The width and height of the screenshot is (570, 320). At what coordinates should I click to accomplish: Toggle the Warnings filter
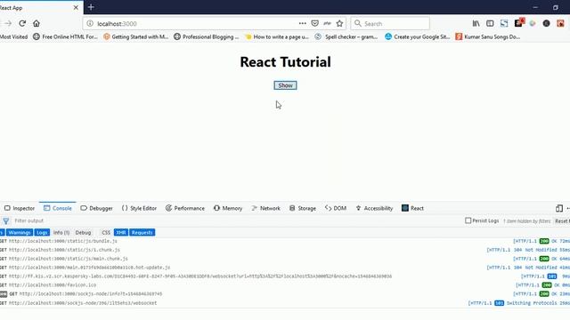coord(19,233)
